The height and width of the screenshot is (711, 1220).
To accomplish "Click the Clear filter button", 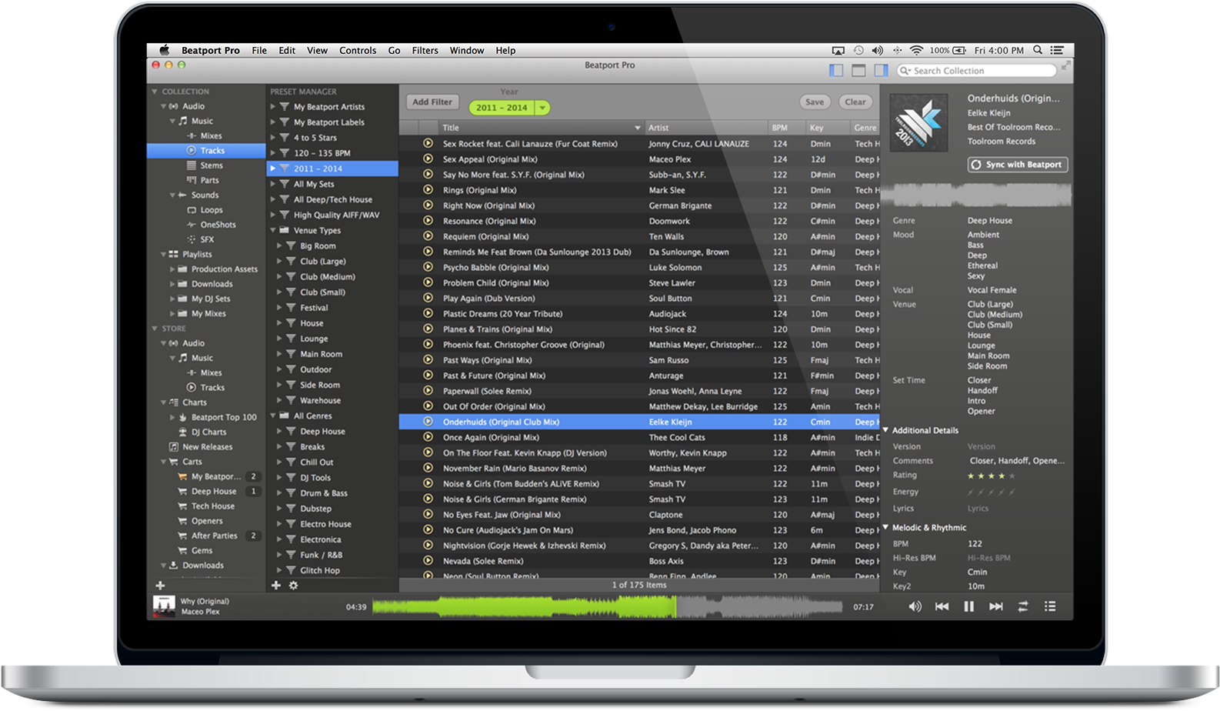I will pyautogui.click(x=855, y=102).
